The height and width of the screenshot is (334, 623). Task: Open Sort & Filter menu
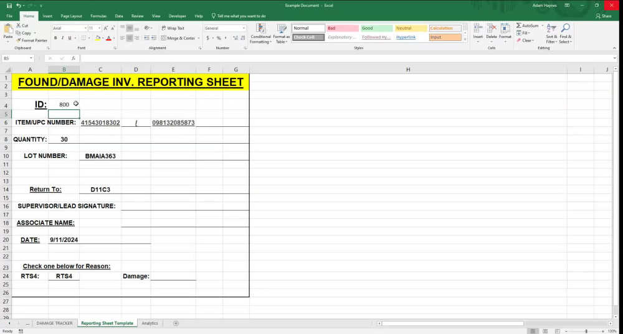coord(551,34)
